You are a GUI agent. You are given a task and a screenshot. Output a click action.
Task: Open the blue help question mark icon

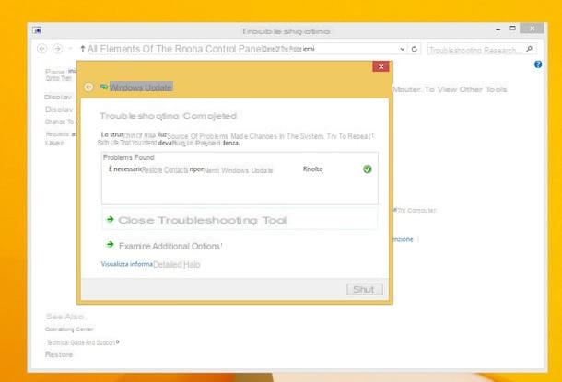[x=538, y=64]
